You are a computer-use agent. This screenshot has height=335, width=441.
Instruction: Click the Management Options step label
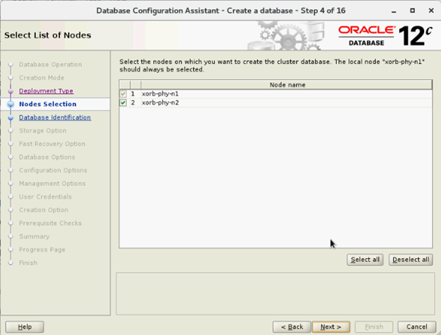[x=52, y=183]
